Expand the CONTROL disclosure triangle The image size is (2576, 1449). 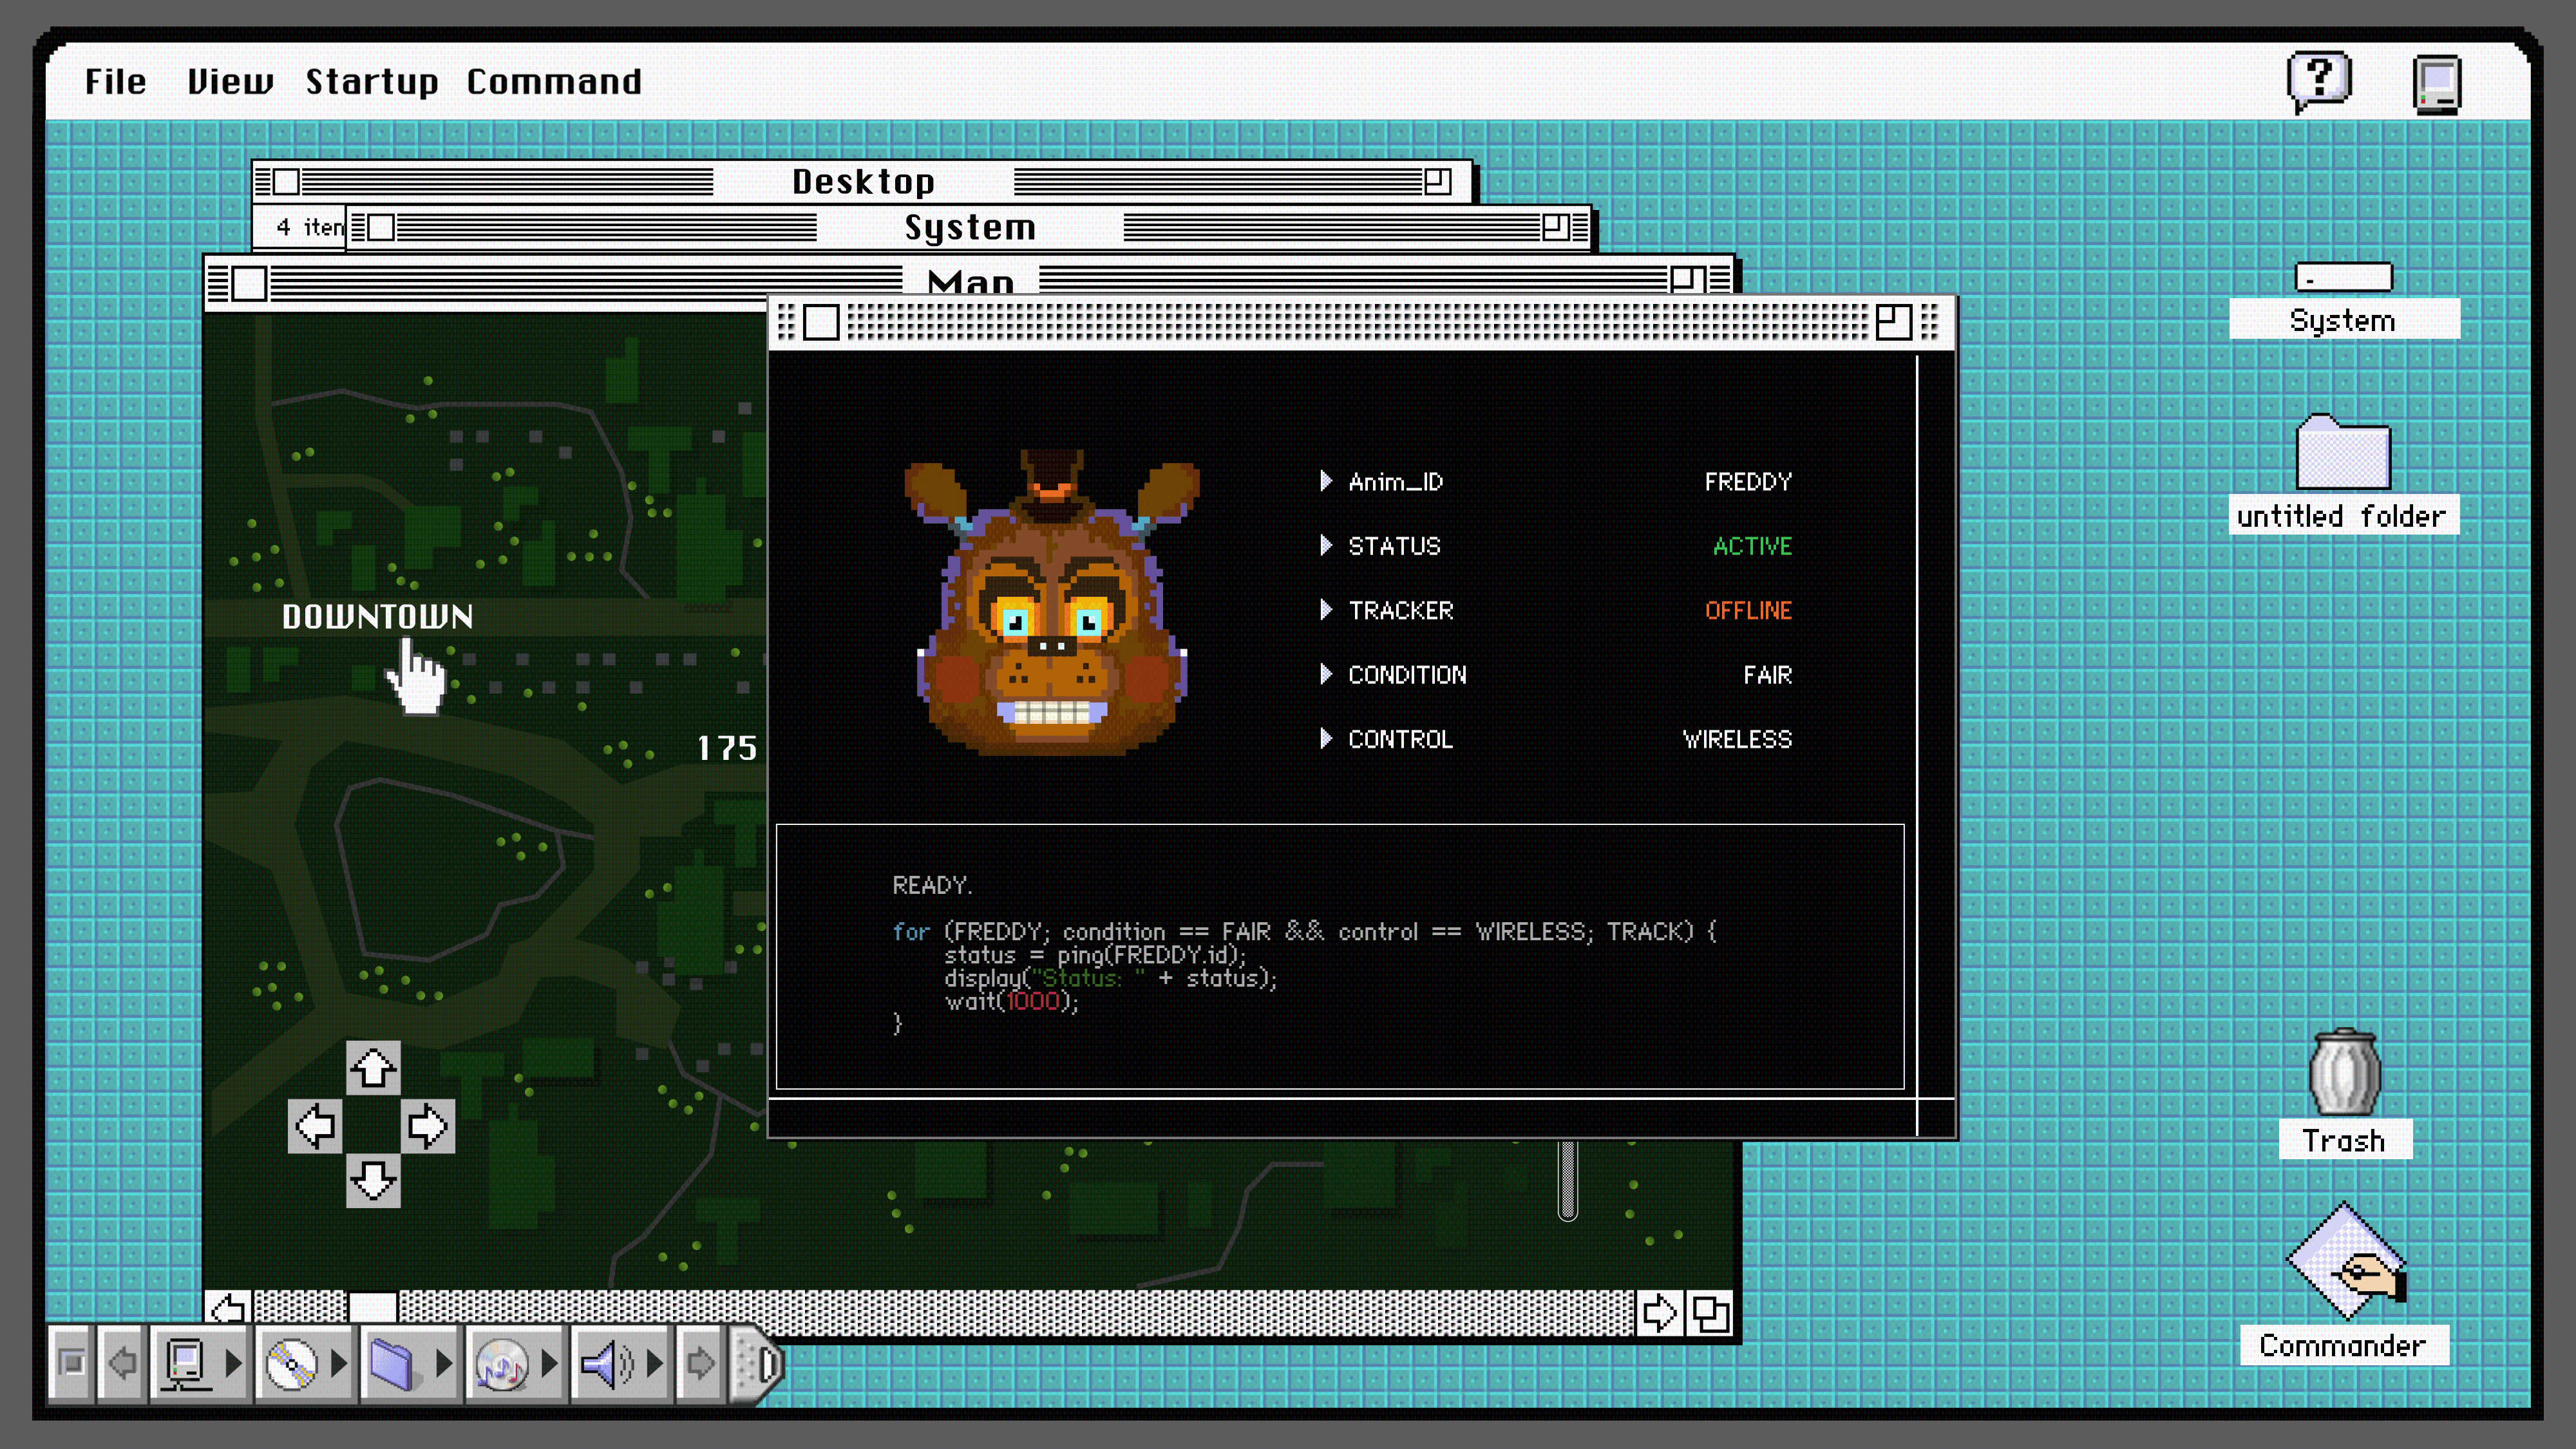click(x=1326, y=738)
